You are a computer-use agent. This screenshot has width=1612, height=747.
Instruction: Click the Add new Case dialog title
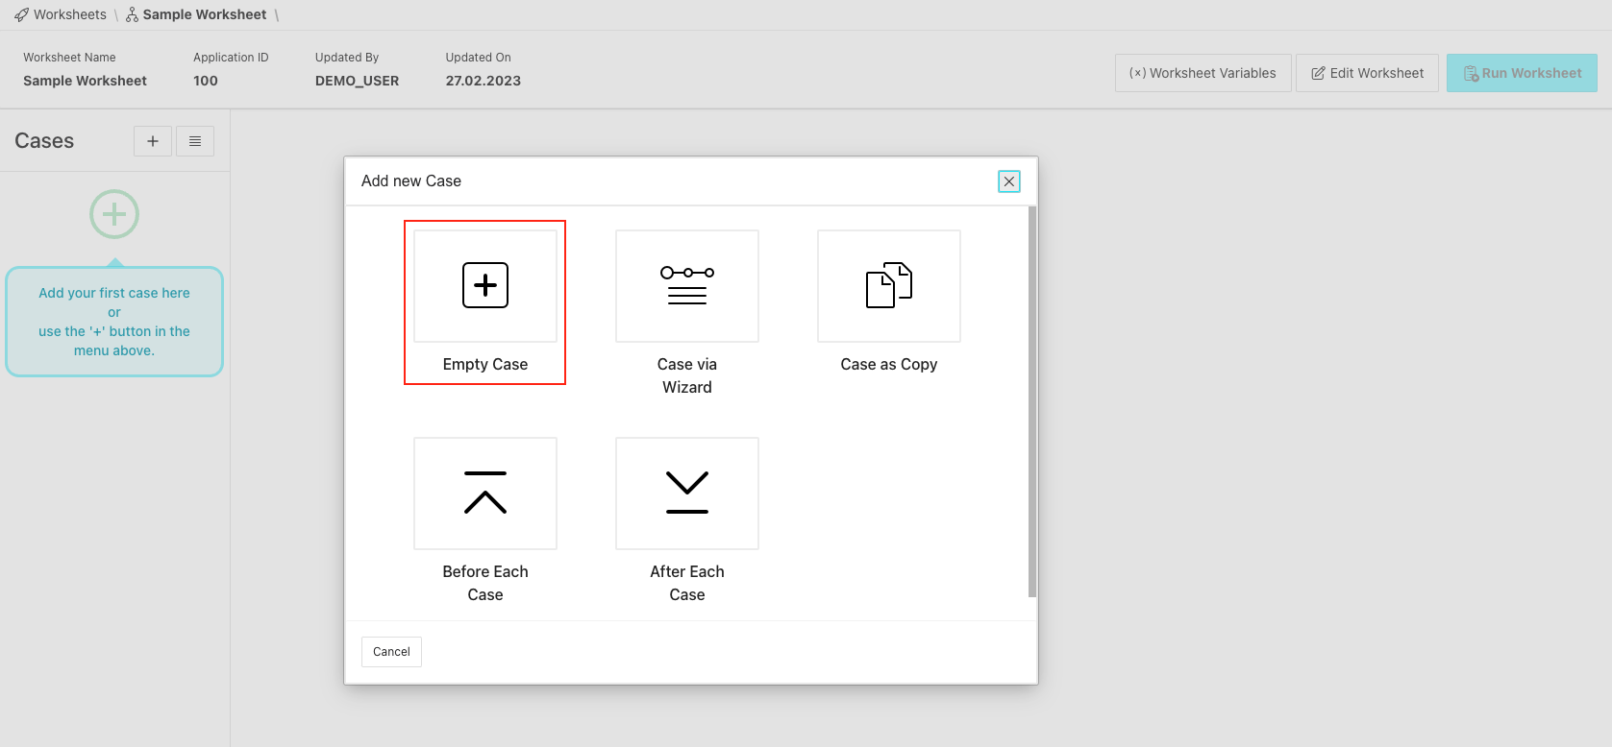411,181
